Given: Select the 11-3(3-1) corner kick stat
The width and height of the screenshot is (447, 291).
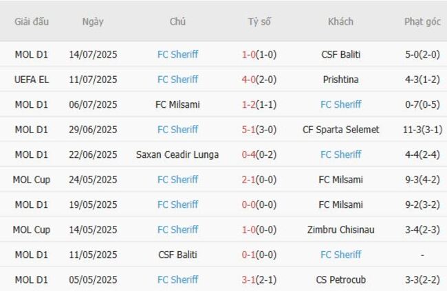Looking at the screenshot, I should [x=422, y=130].
